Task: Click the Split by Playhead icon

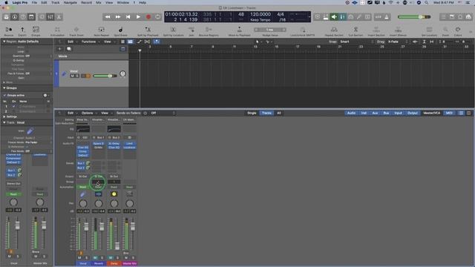Action: [148, 31]
